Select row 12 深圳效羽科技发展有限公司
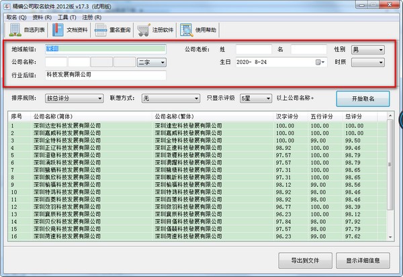 pos(67,207)
